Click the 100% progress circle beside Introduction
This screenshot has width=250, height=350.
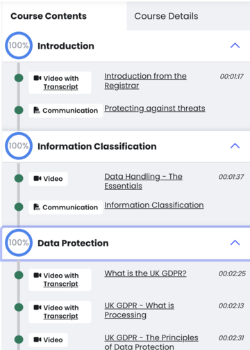pos(19,45)
